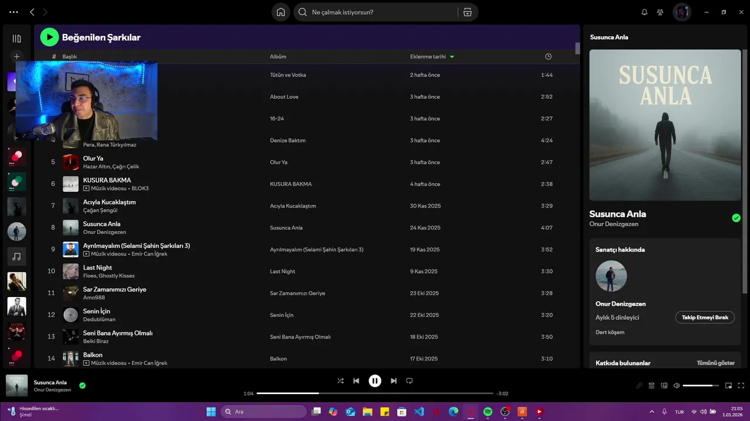Open the Browse icon in the search bar

[x=467, y=12]
